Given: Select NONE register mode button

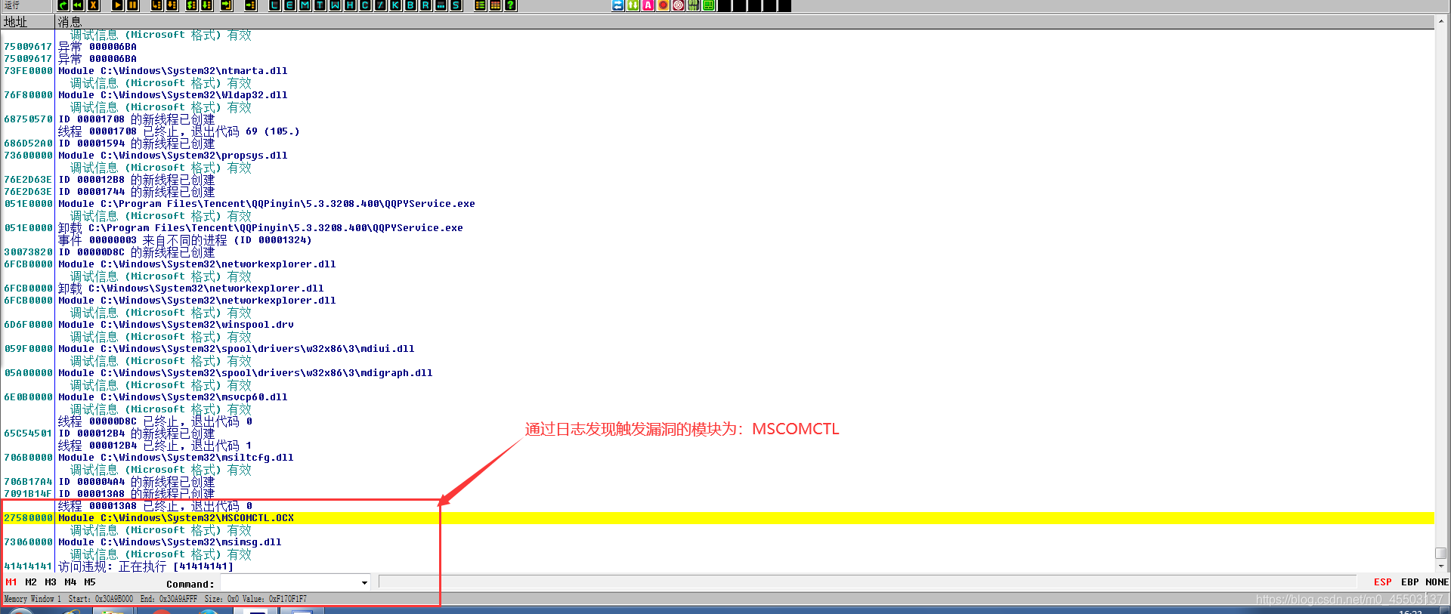Looking at the screenshot, I should click(1437, 582).
